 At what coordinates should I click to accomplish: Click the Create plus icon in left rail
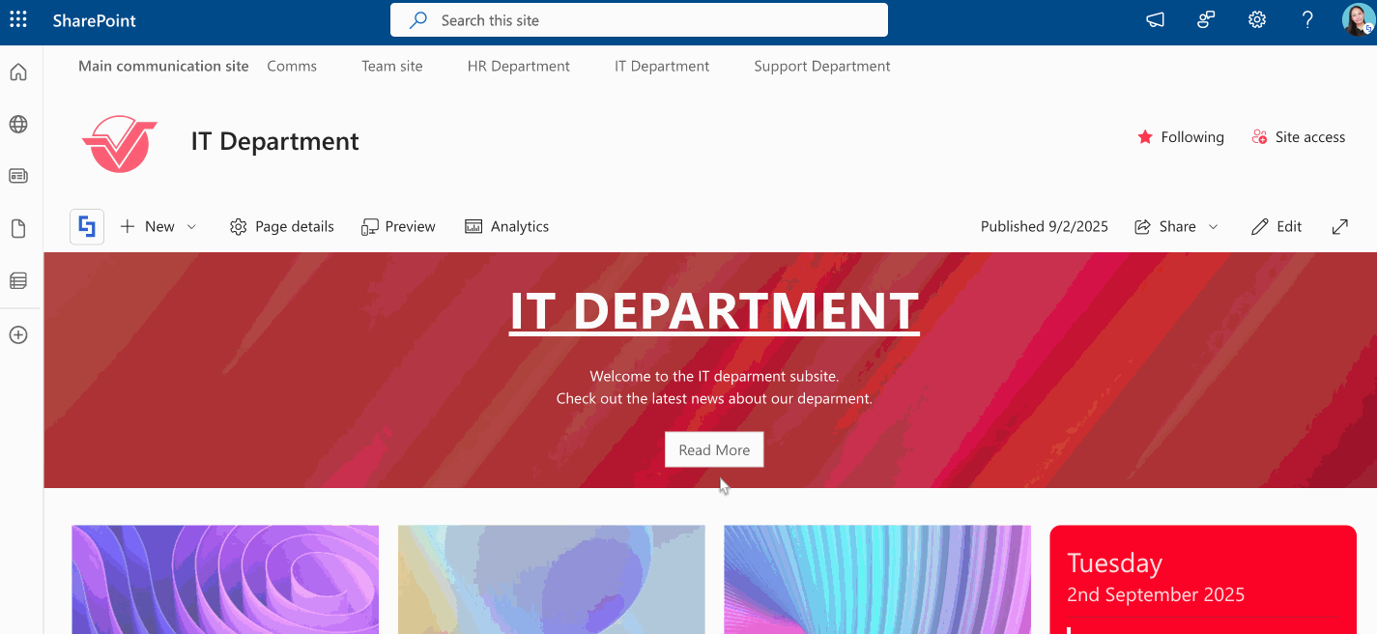pos(18,335)
